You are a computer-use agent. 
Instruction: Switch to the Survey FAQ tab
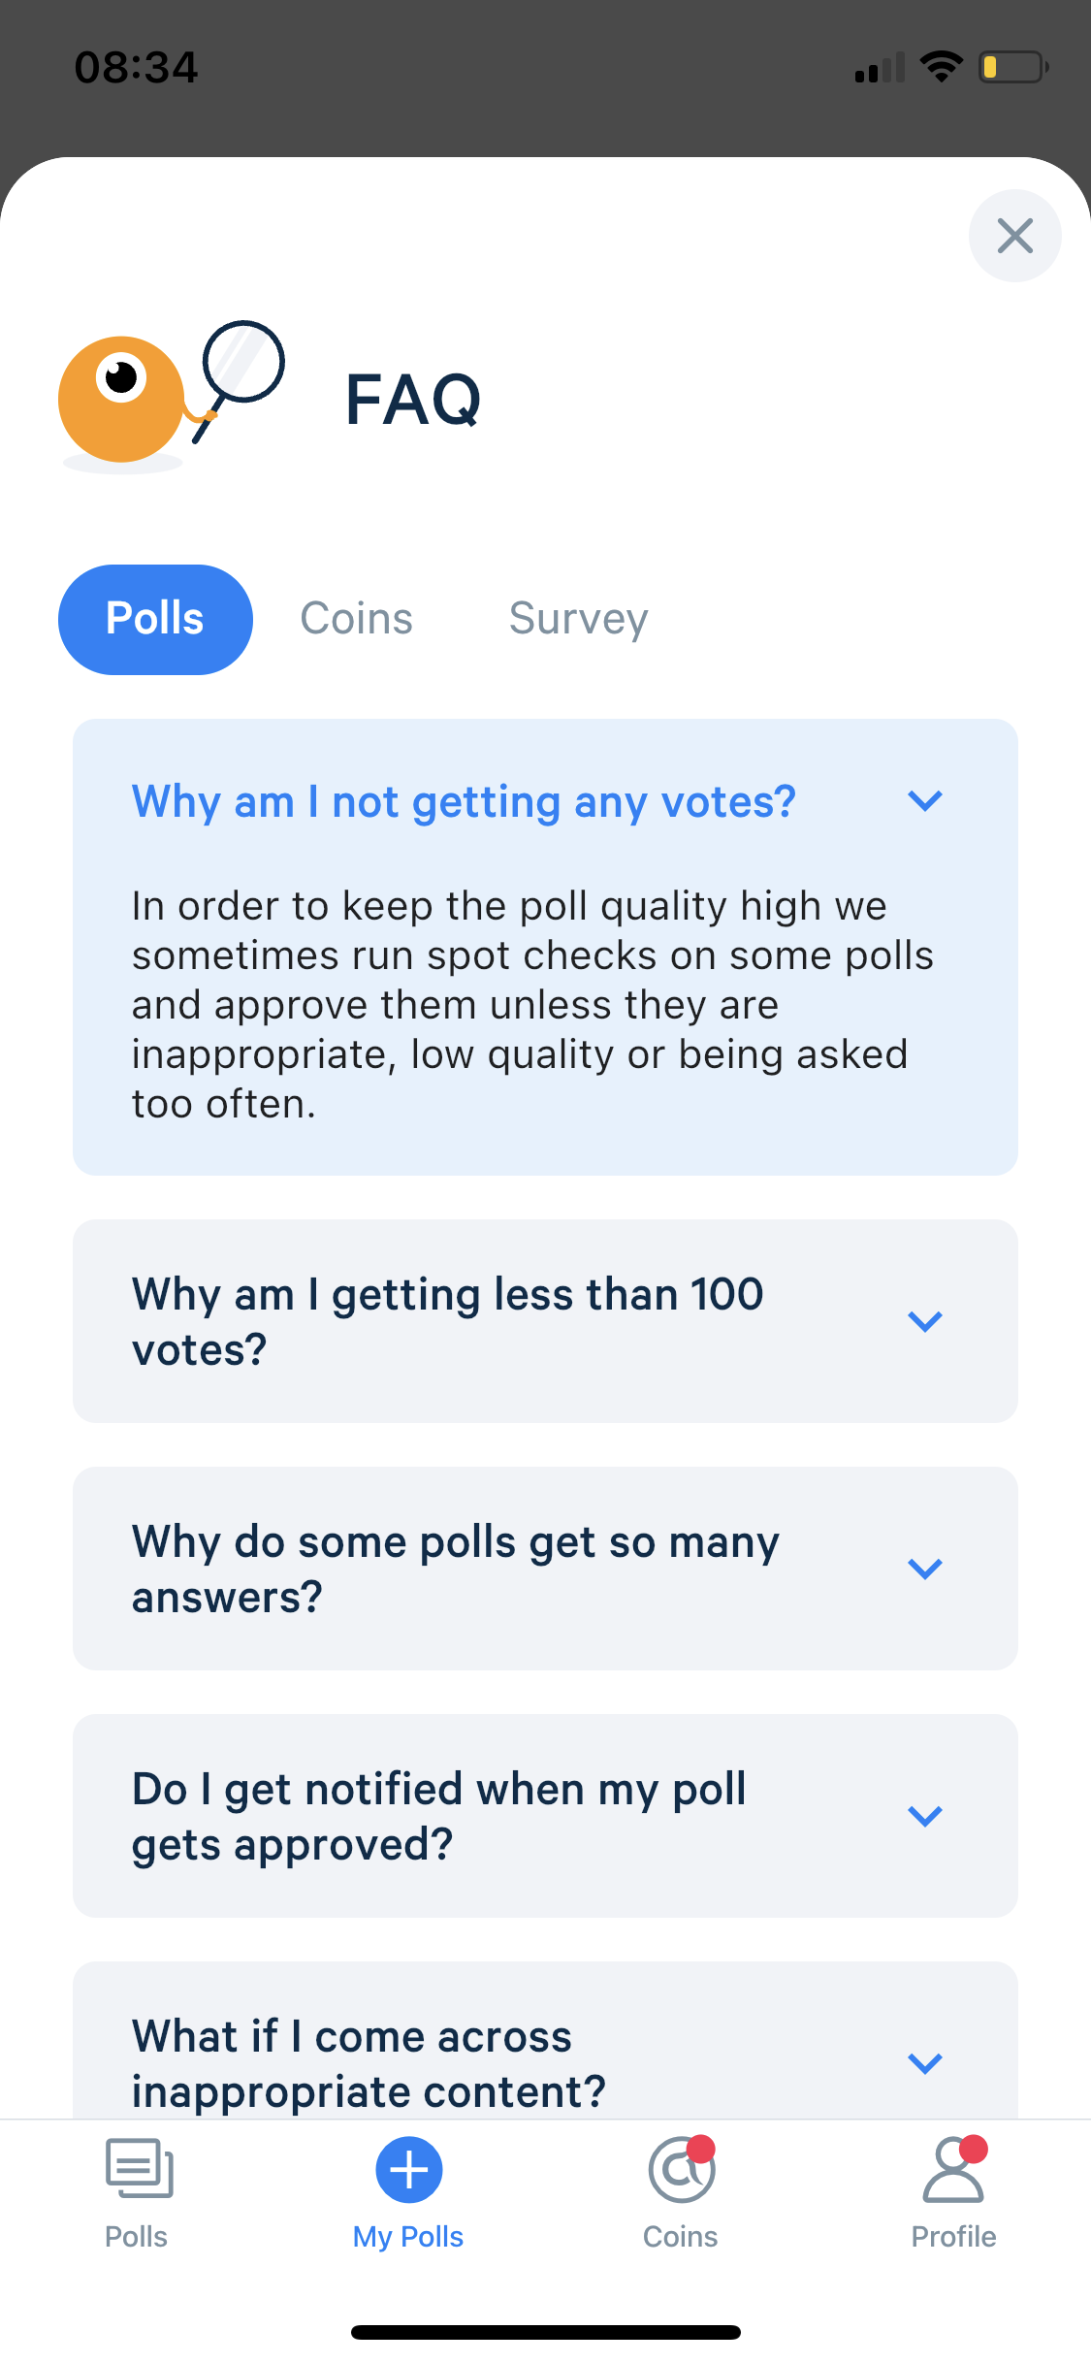(578, 618)
